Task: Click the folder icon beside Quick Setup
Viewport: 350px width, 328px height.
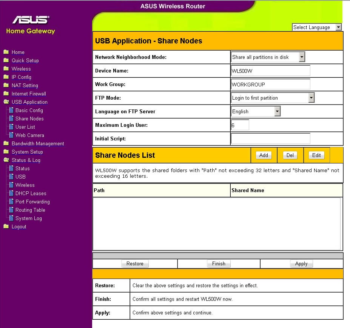Action: pos(6,60)
